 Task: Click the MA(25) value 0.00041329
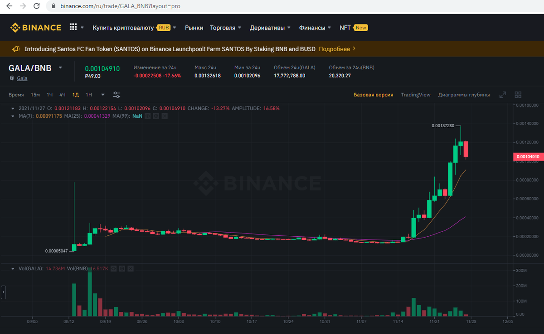point(98,116)
